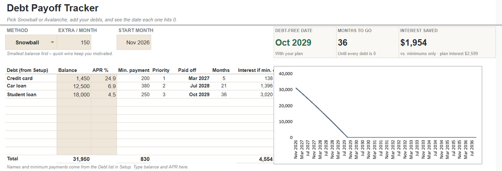Select the Months To Go value 36
502x171 pixels.
pyautogui.click(x=342, y=42)
